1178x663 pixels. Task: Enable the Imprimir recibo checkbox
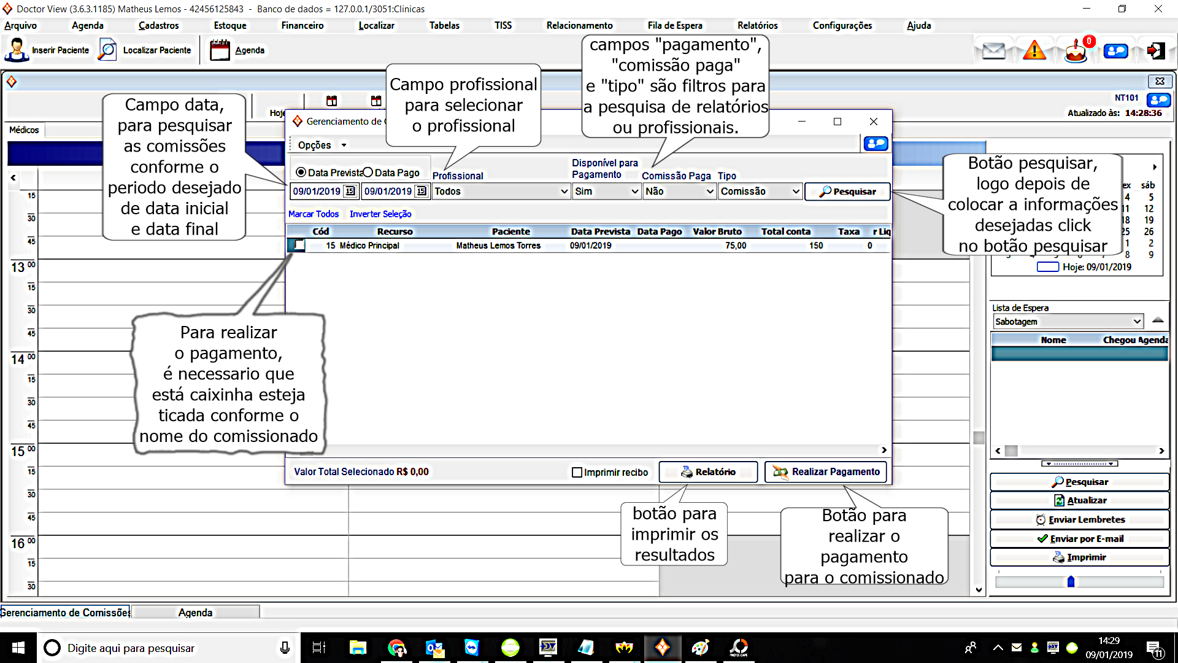click(577, 472)
